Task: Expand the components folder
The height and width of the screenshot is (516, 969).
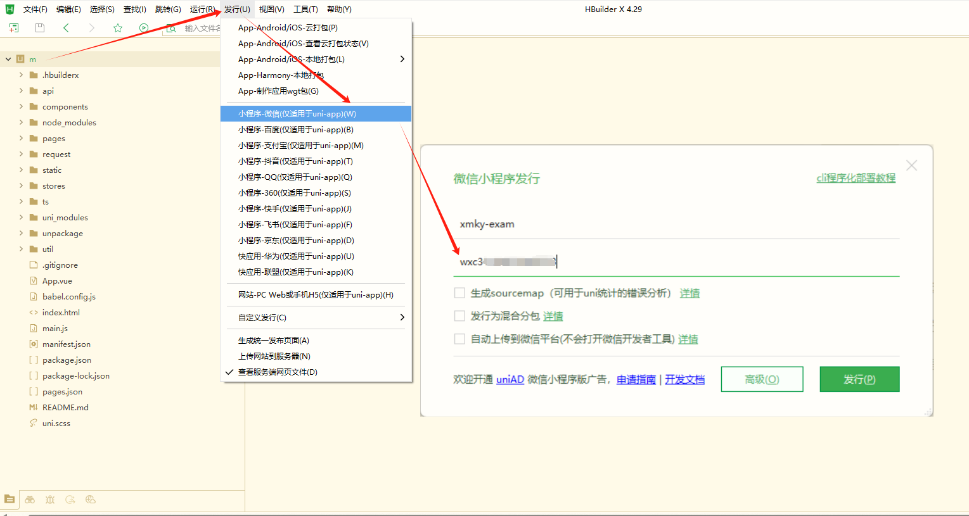Action: point(21,107)
